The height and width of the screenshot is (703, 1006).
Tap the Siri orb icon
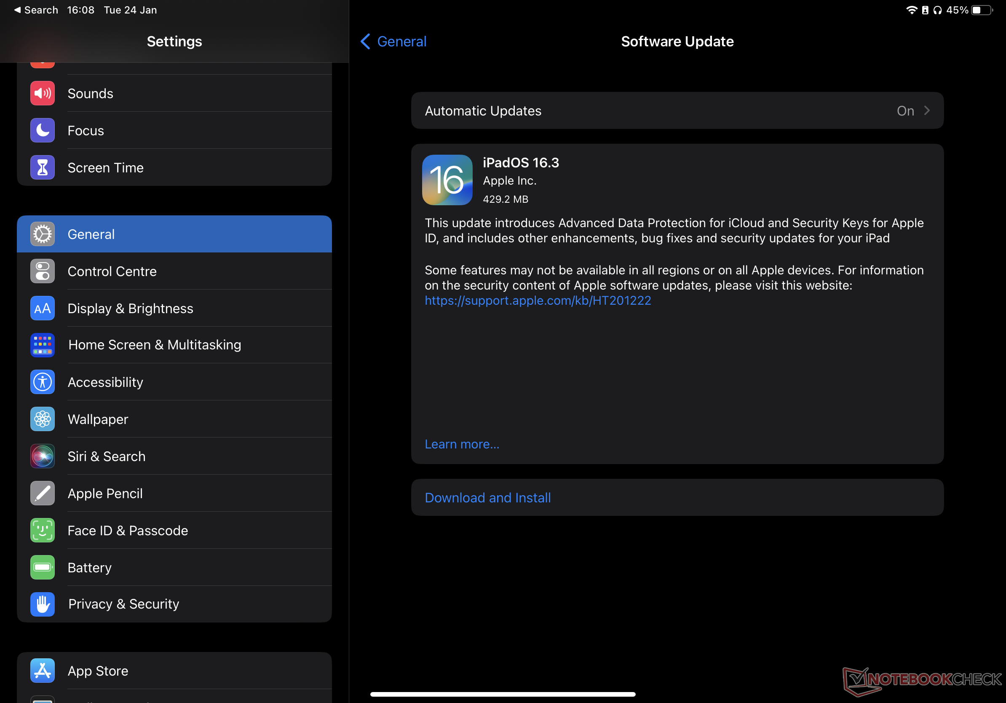43,456
